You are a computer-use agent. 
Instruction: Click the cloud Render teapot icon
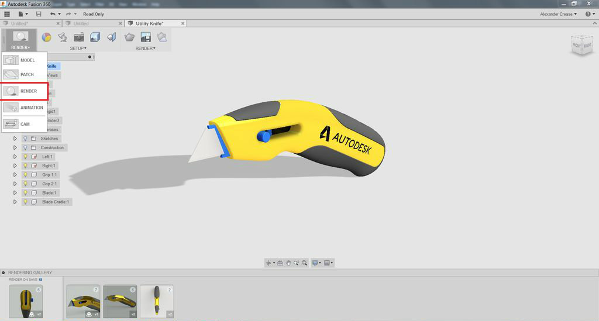point(162,37)
